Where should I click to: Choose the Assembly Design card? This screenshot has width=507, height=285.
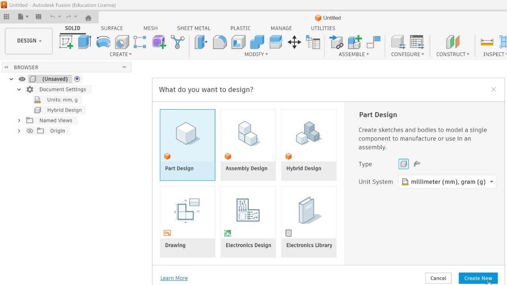248,145
